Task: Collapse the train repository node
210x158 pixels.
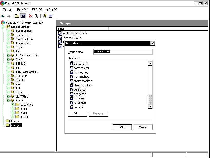Action: tap(8, 100)
